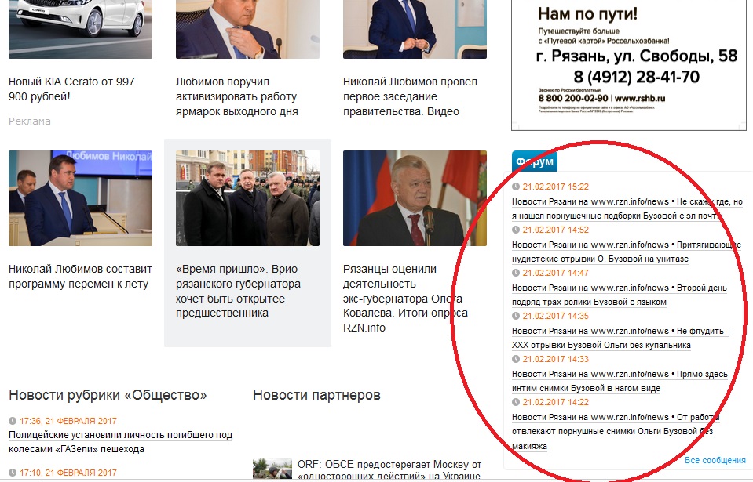Click clock icon beside 21.02.2017 14:47 forum post
This screenshot has height=482, width=753.
[x=516, y=273]
